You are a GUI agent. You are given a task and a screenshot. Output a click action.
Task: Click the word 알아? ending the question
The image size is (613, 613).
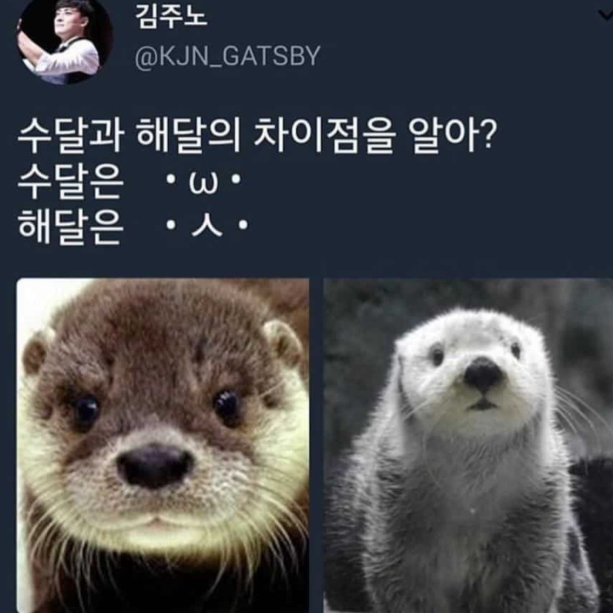(452, 135)
